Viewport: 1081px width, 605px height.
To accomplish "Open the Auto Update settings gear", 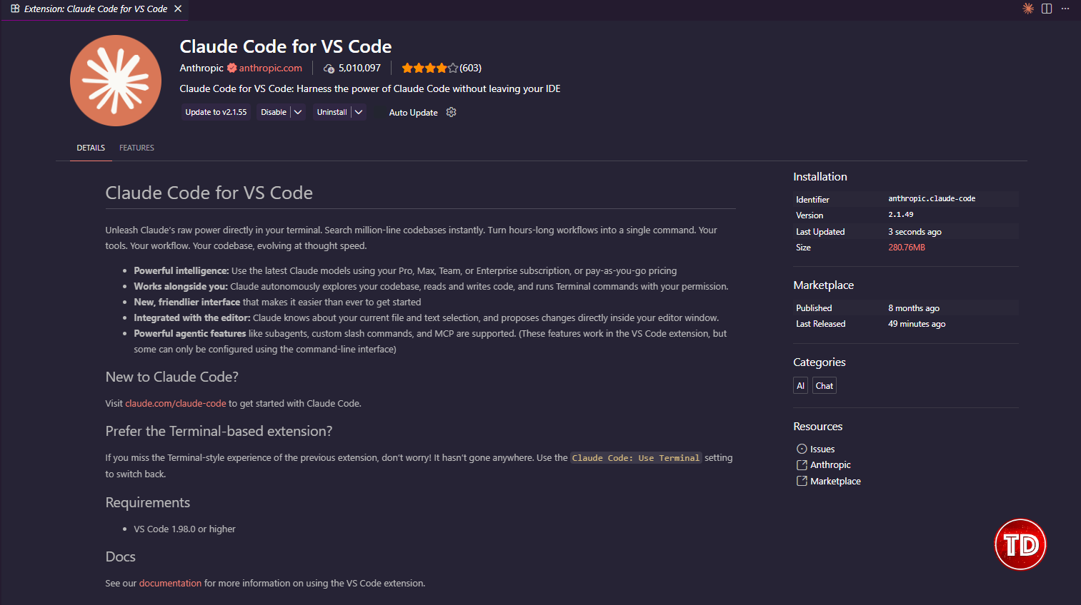I will coord(451,112).
